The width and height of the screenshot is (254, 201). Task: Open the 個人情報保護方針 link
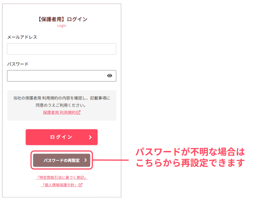click(x=60, y=185)
